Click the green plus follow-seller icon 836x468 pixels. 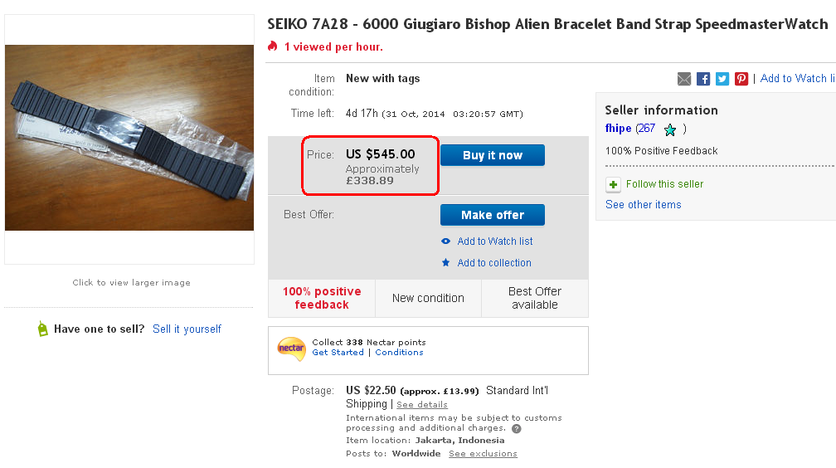[x=613, y=184]
